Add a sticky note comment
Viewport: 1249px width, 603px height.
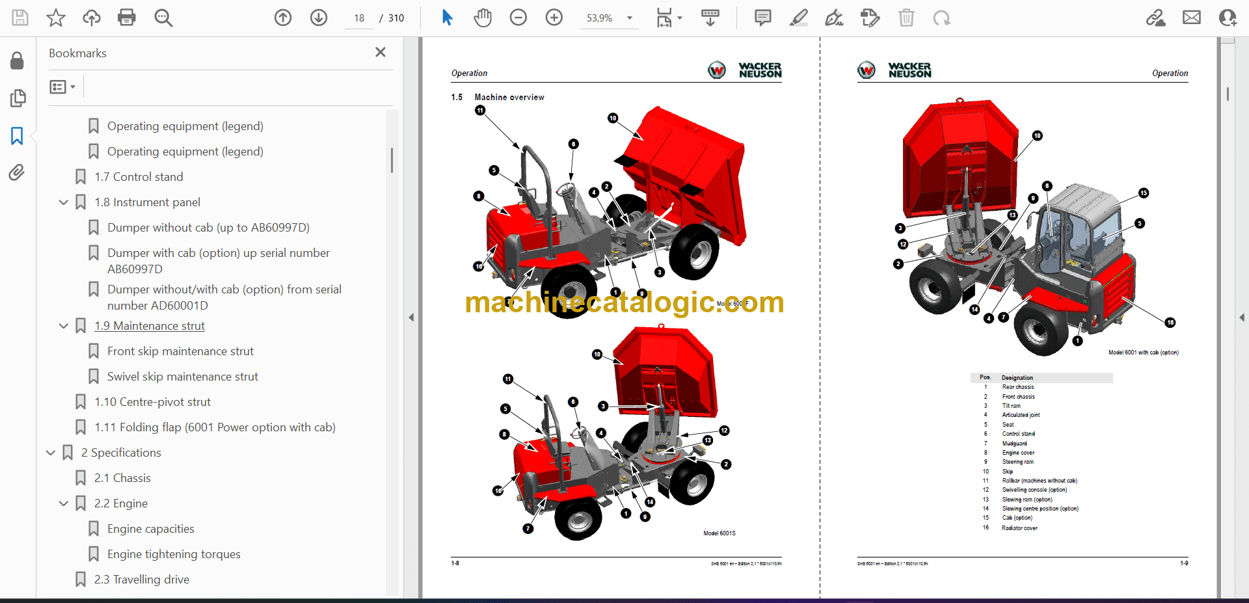[x=762, y=18]
